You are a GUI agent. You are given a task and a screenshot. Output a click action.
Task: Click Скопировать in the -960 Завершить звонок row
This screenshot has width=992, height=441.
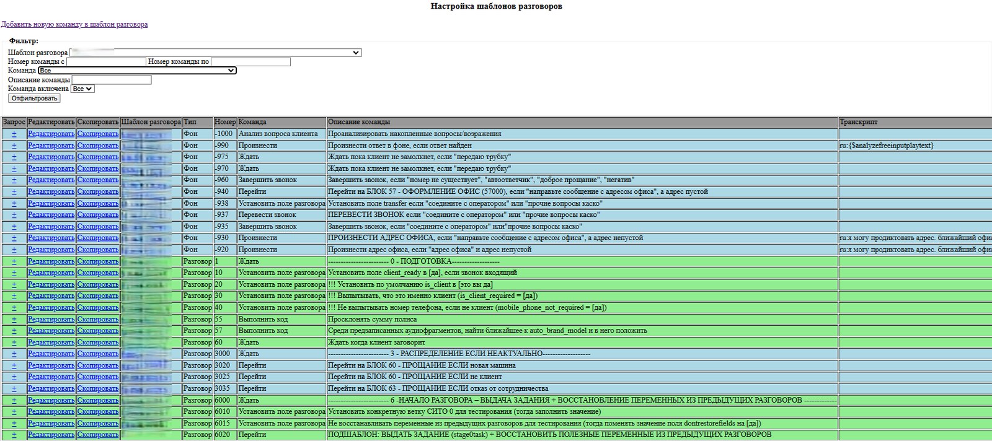[98, 180]
